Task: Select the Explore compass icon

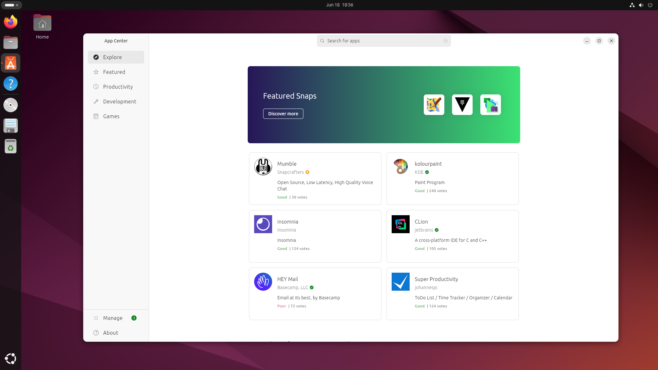Action: pyautogui.click(x=96, y=57)
